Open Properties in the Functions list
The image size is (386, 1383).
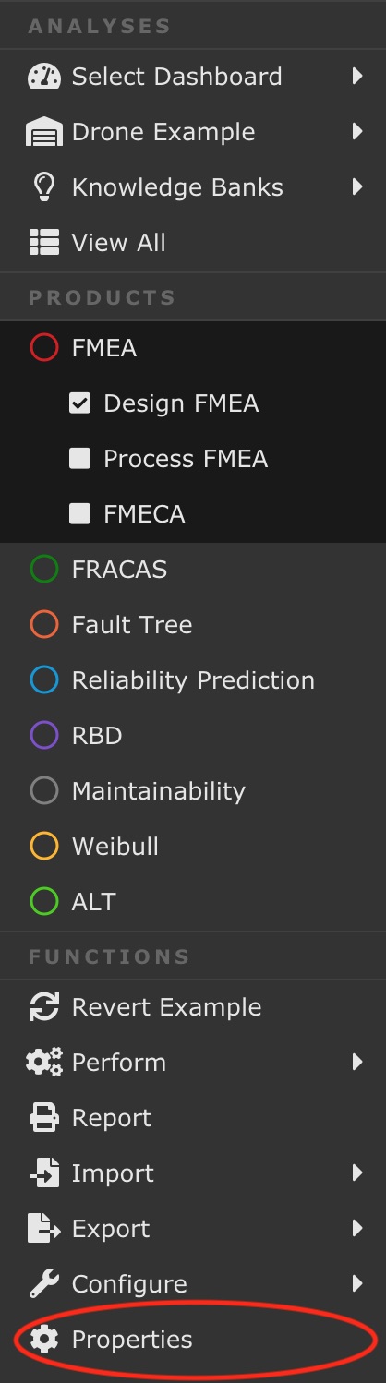pos(193,1340)
